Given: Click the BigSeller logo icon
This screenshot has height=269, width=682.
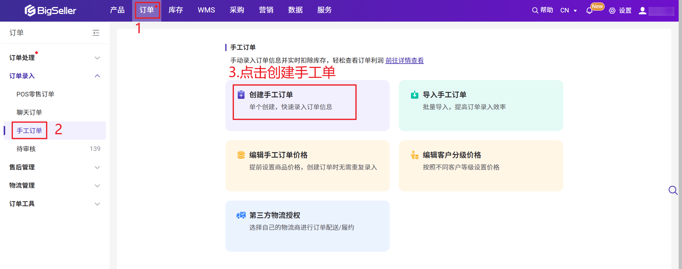Looking at the screenshot, I should tap(30, 10).
